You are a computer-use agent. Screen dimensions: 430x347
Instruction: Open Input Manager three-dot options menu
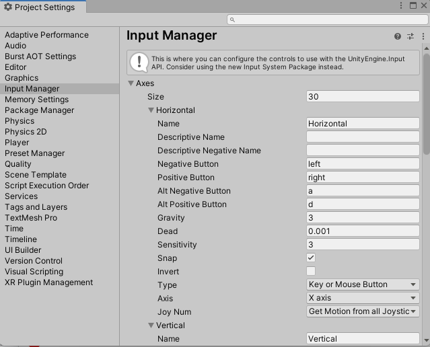423,36
